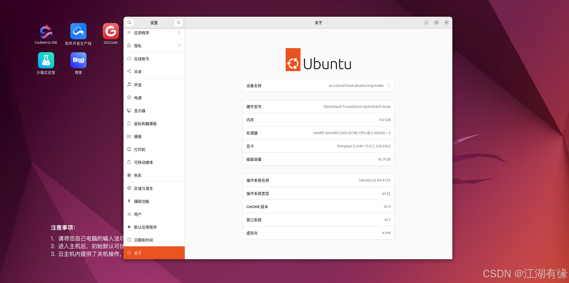This screenshot has height=283, width=569.
Task: Click the 硬件型号 OpenStack Nova value
Action: [357, 107]
